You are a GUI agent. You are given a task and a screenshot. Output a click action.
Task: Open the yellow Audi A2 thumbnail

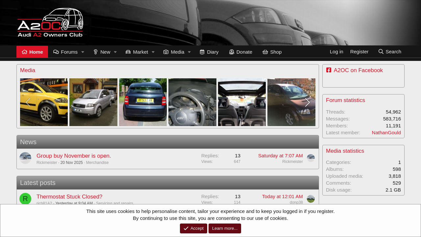[44, 102]
